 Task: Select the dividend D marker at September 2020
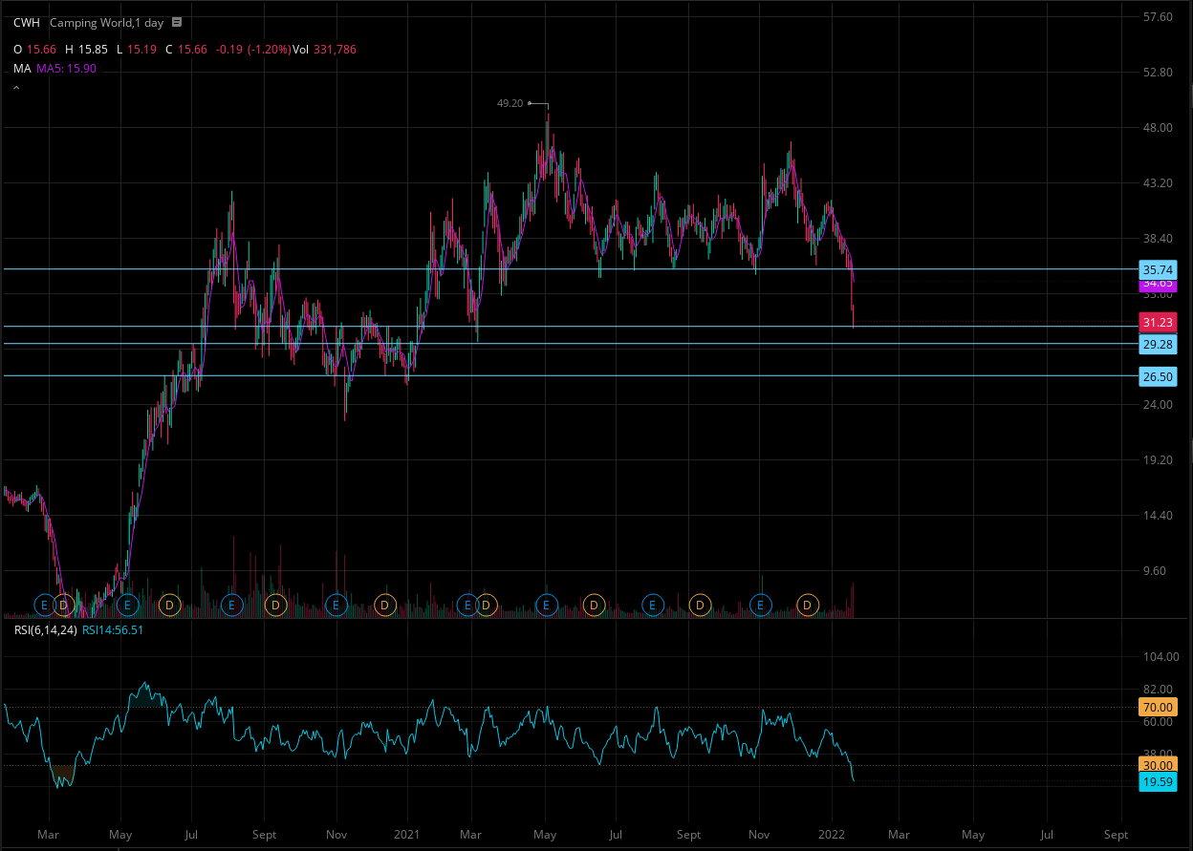275,605
